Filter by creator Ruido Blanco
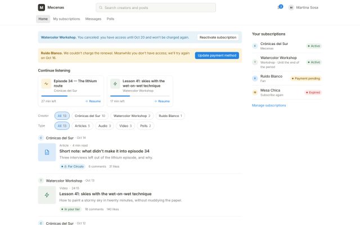Viewport: 360px width, 225px height. coord(170,116)
